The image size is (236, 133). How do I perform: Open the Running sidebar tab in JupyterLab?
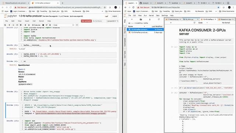click(125, 30)
